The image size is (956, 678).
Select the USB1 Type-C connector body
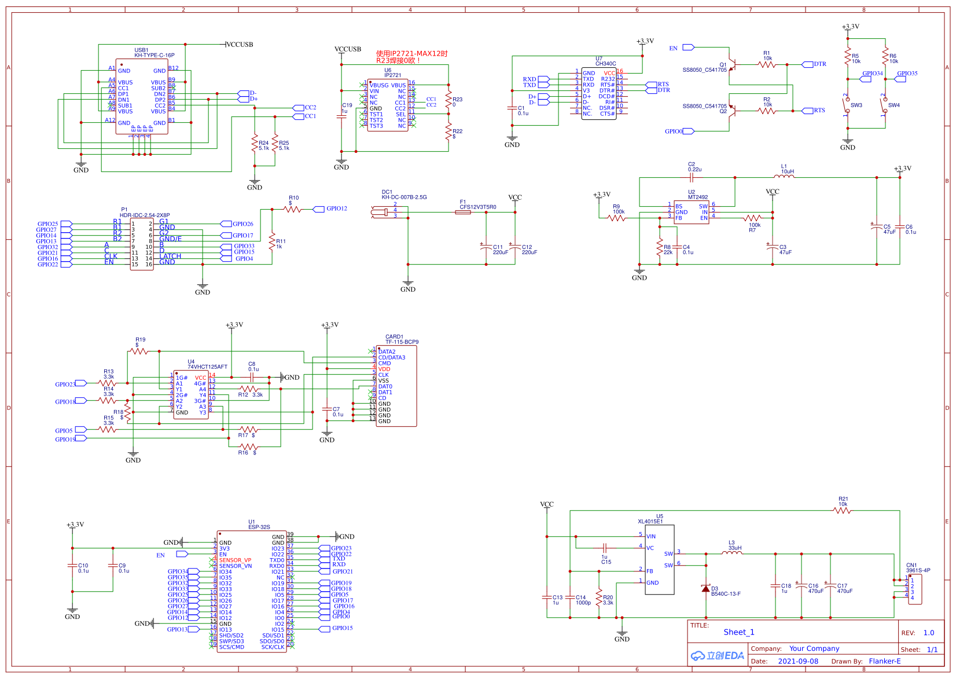(142, 97)
